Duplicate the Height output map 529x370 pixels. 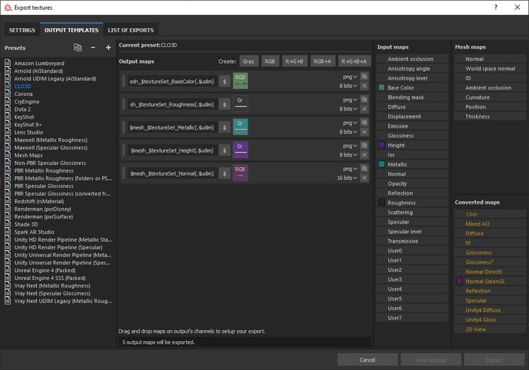(364, 145)
